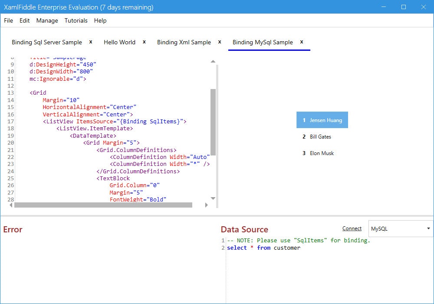
Task: Click the <Grid Margin="5"> code line
Action: coord(111,142)
